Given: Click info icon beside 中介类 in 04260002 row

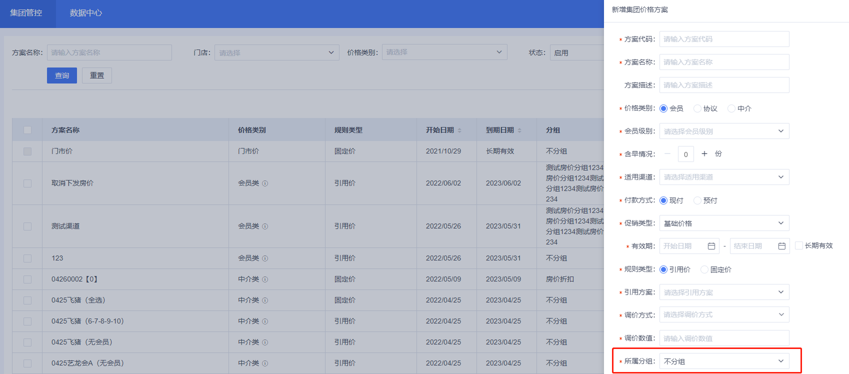Looking at the screenshot, I should point(265,279).
